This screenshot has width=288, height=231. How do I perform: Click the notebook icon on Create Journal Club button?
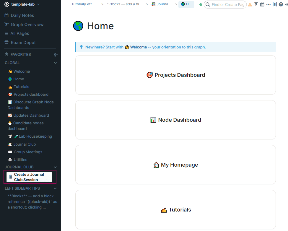10,177
